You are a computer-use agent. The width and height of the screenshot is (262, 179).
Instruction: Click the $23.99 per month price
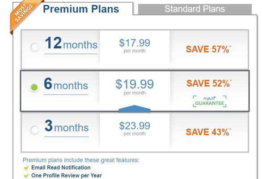(135, 128)
